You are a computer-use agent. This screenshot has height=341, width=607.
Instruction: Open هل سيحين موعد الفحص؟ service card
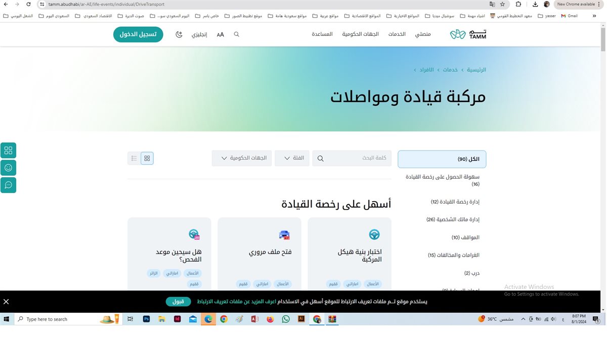[169, 254]
